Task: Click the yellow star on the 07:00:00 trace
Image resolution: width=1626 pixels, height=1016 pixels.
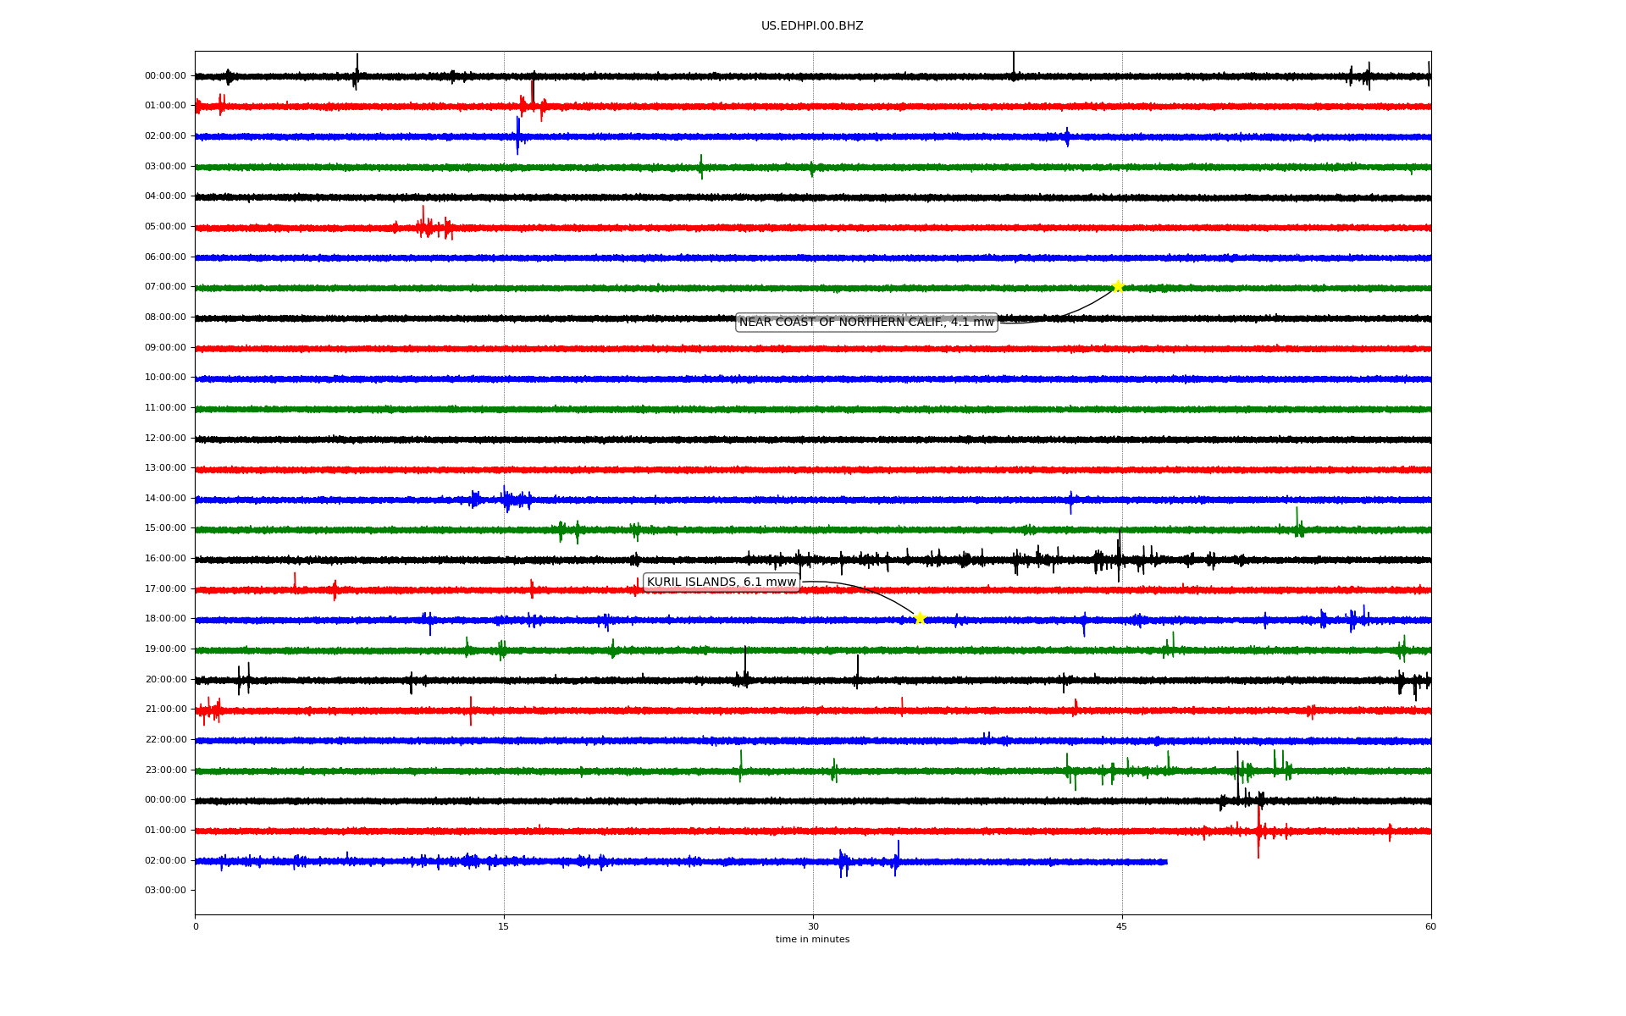Action: tap(1118, 286)
